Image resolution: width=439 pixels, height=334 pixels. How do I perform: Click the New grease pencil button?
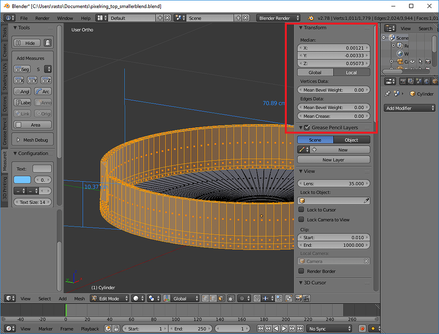tap(340, 150)
